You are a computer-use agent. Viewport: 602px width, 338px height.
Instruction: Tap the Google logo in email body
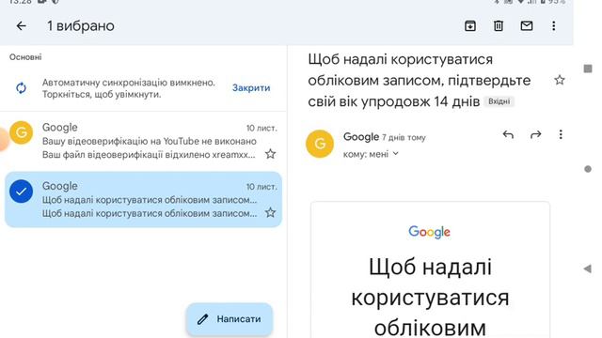(x=429, y=232)
